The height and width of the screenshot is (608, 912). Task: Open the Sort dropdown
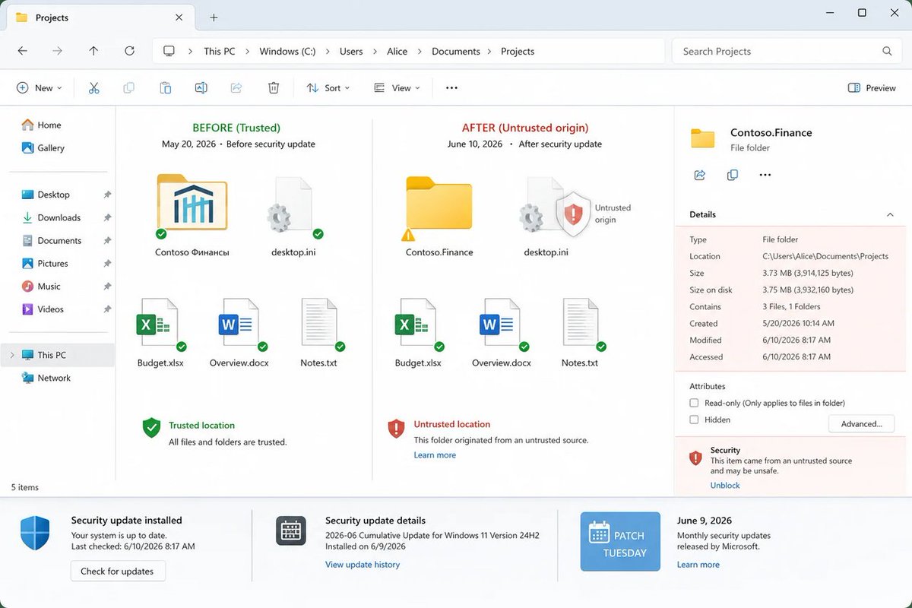point(328,88)
